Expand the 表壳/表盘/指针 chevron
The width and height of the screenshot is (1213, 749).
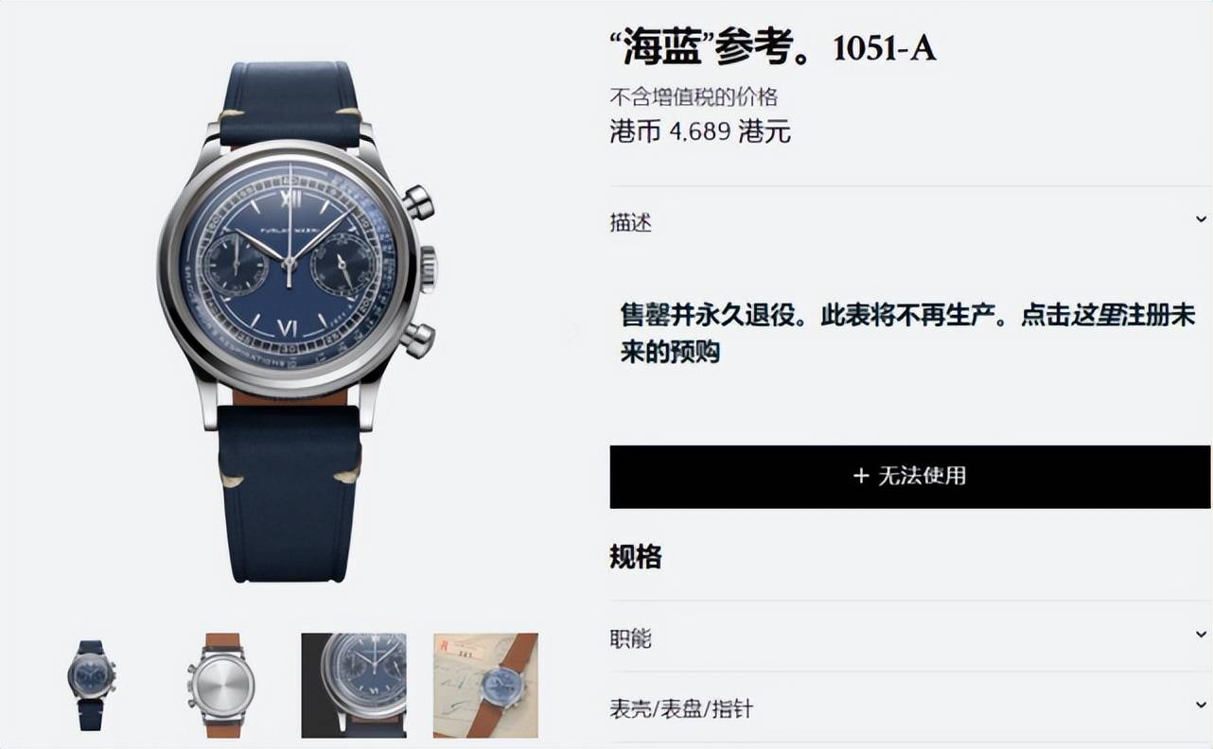[1201, 705]
